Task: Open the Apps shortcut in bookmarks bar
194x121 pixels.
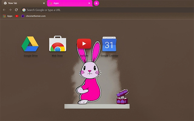Action: click(8, 16)
